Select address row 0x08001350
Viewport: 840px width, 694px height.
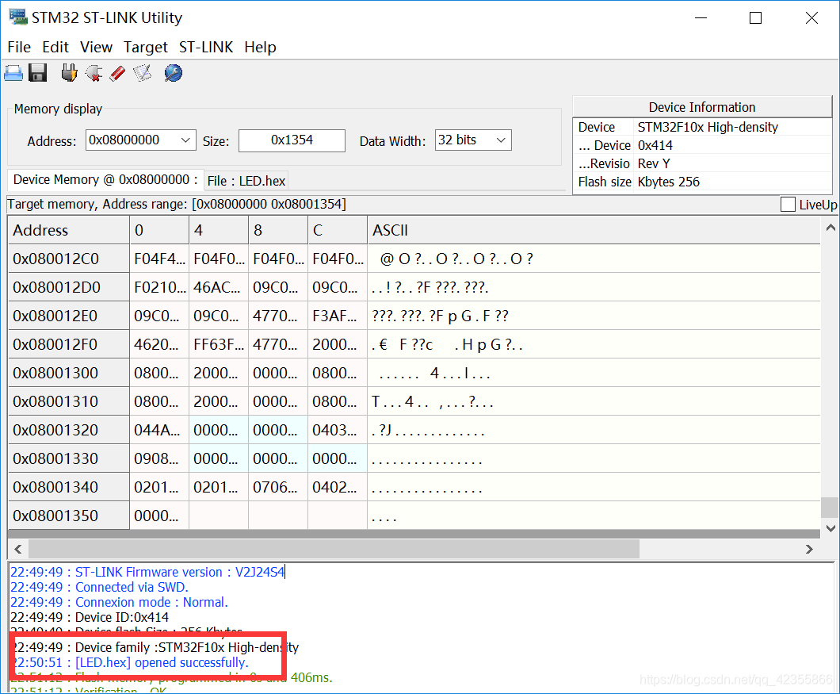pyautogui.click(x=69, y=516)
